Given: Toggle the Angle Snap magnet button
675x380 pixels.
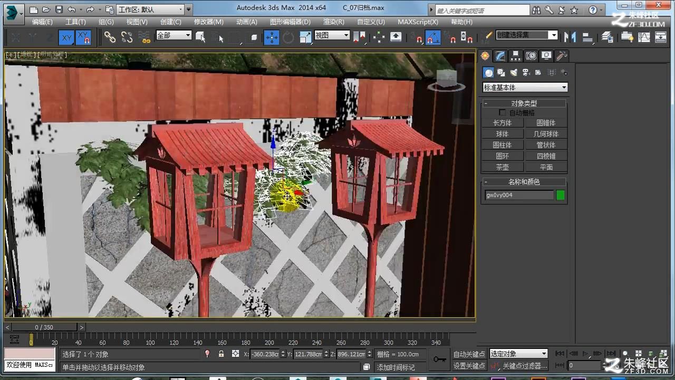Looking at the screenshot, I should 433,37.
